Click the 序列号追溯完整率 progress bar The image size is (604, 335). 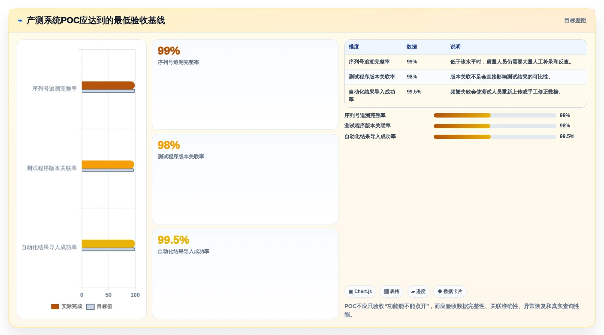click(x=495, y=115)
